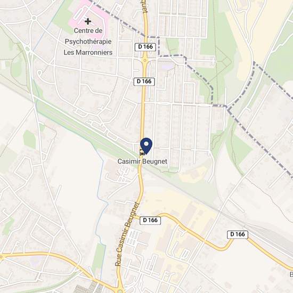293x293 pixels.
Task: Click the blue location pin marker
Action: click(x=146, y=145)
